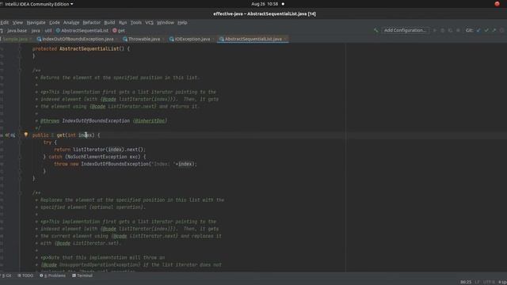Click the Debug bug icon
The width and height of the screenshot is (507, 285).
click(442, 30)
